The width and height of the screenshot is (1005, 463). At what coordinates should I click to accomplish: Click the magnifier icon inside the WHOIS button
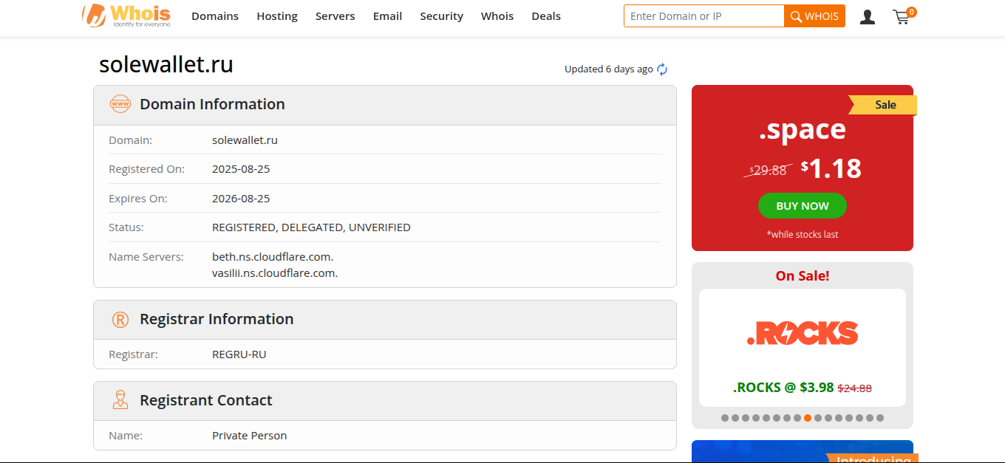point(796,16)
